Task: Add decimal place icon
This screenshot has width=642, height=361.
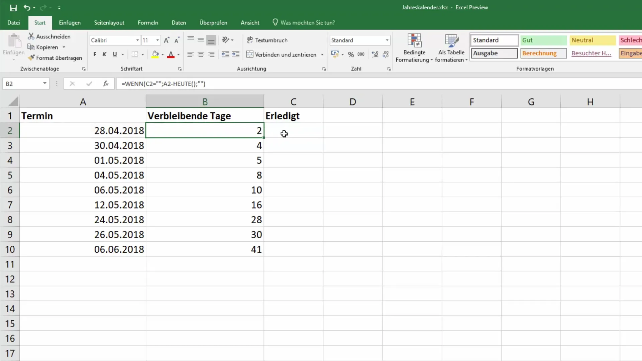Action: 375,54
